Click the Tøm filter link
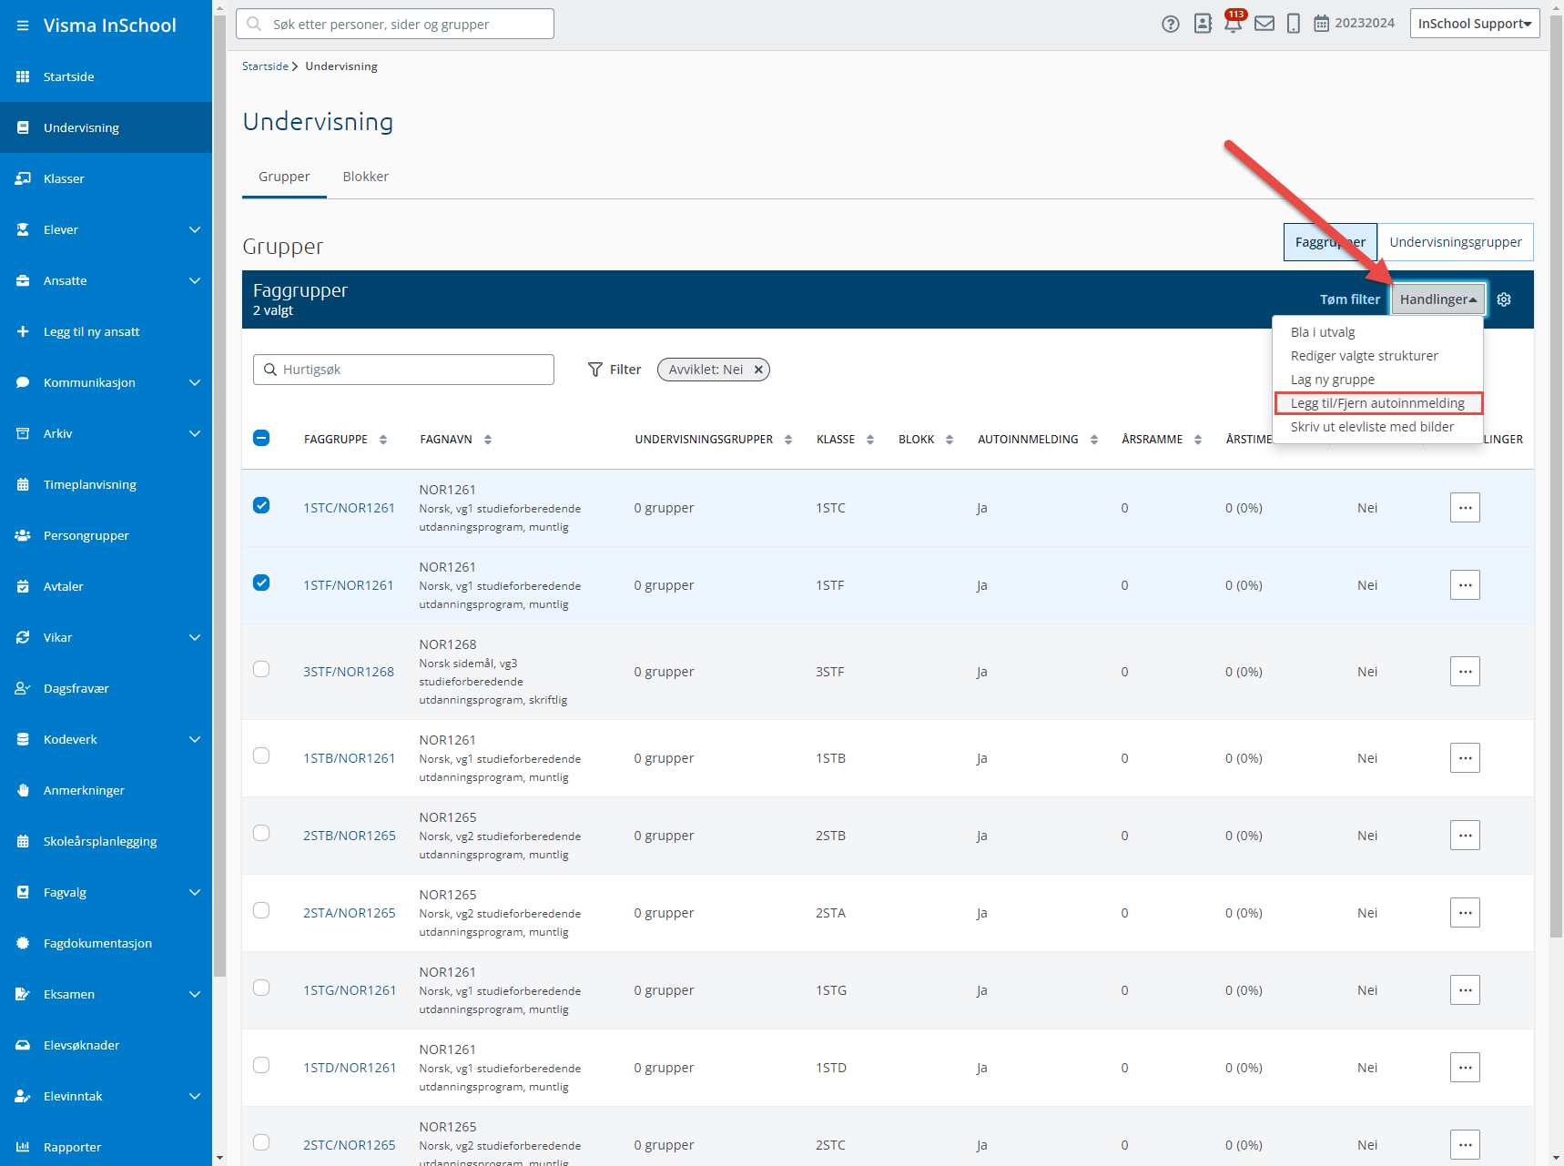Viewport: 1564px width, 1166px height. coord(1350,299)
